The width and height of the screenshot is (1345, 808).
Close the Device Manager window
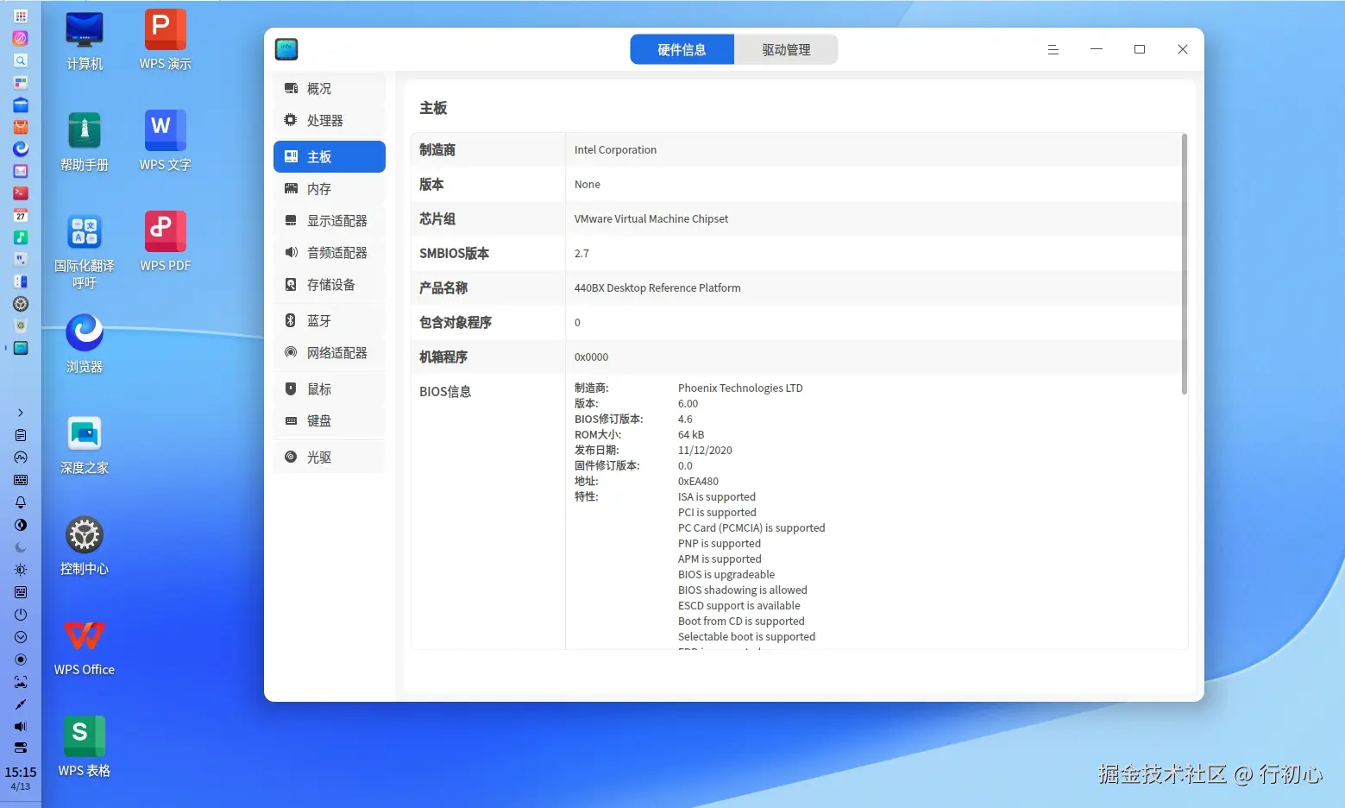click(1183, 49)
